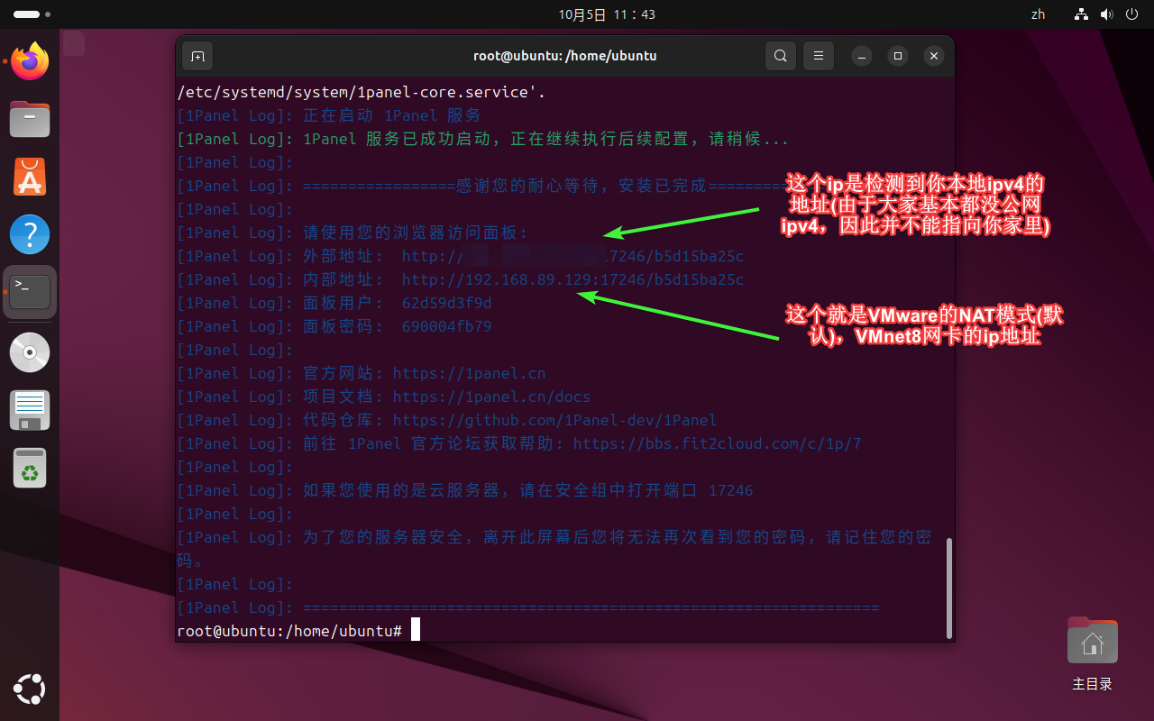Select the Terminal icon in the dock
This screenshot has height=721, width=1154.
tap(30, 292)
